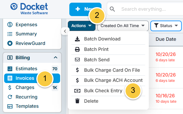
Task: Collapse the Billing section chevron
Action: (56, 57)
